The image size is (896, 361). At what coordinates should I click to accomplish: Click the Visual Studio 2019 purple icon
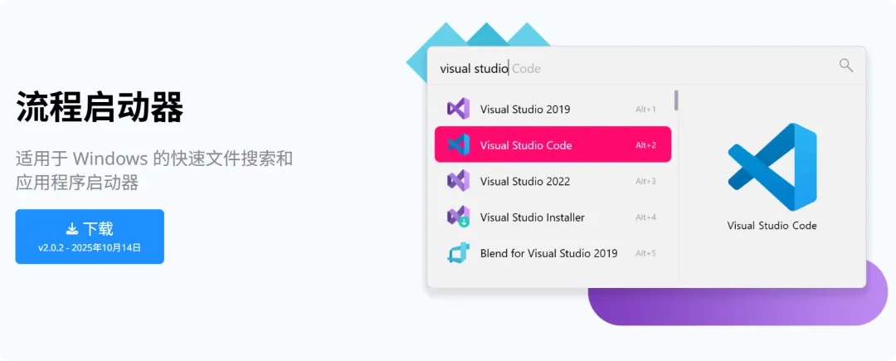point(458,109)
